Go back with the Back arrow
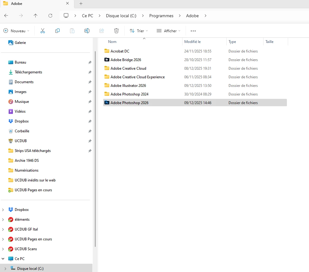The image size is (309, 272). coord(6,16)
